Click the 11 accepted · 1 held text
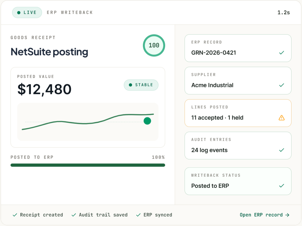Viewport: 302px width, 226px height. [217, 118]
